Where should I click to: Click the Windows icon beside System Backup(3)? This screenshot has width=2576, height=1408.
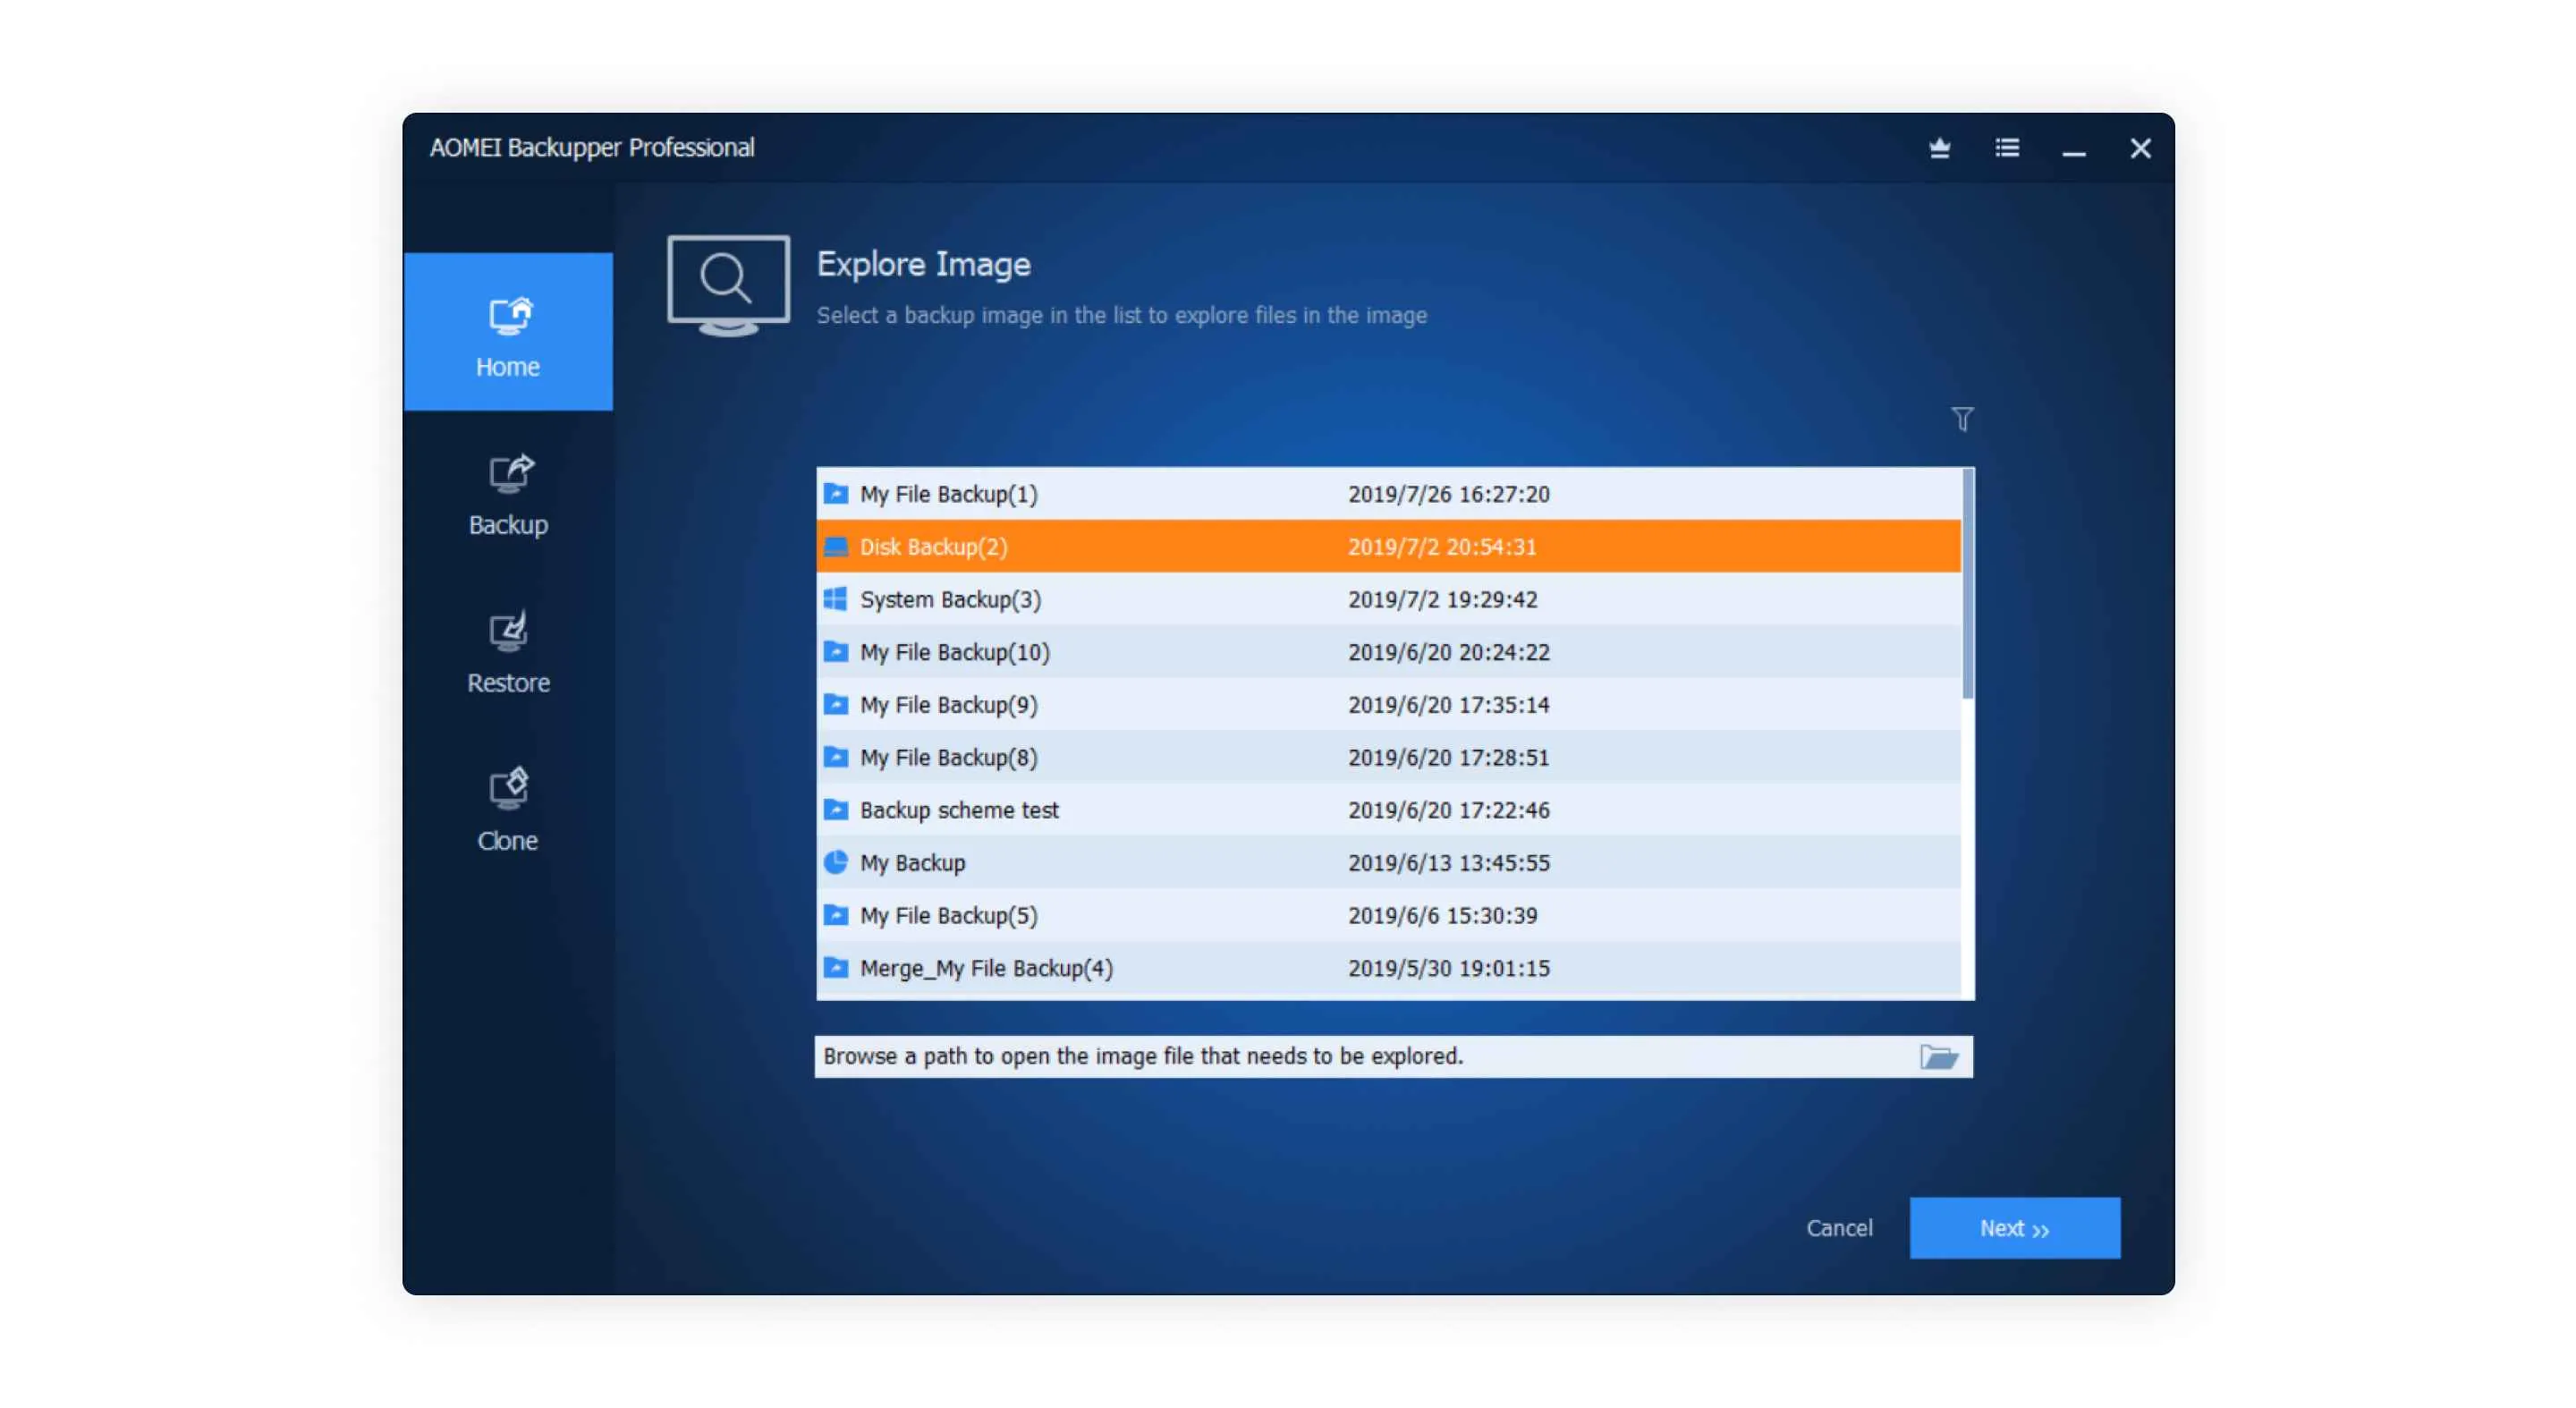coord(835,599)
